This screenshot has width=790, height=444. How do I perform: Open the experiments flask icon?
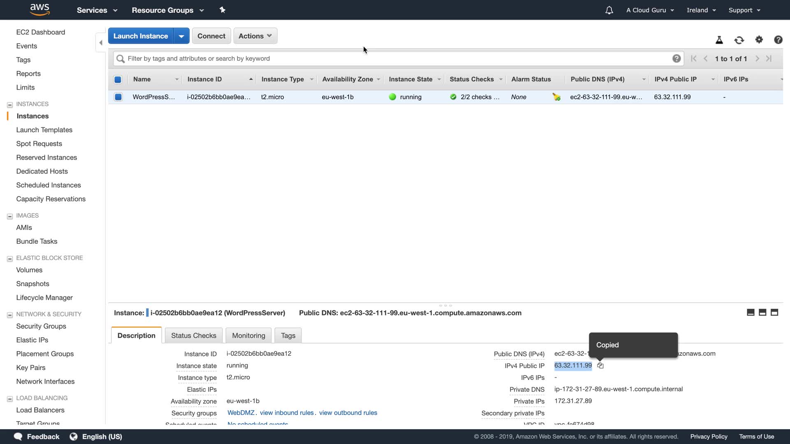click(x=719, y=40)
